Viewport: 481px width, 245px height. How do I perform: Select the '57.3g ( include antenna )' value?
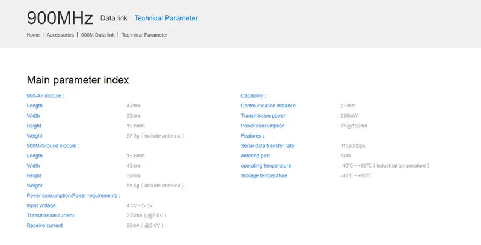[x=155, y=136]
